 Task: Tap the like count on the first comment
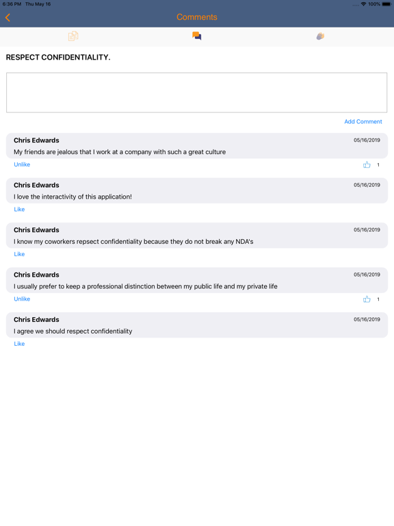tap(378, 164)
